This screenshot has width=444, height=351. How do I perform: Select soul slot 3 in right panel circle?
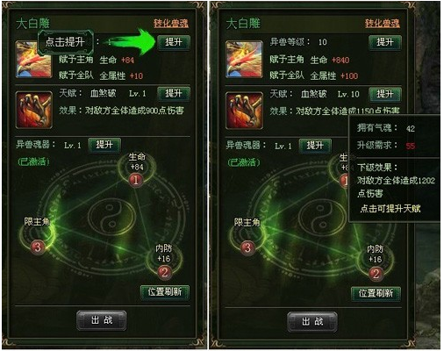pos(247,247)
